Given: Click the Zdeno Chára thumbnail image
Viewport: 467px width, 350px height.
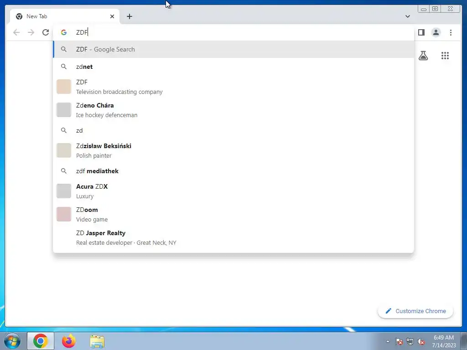Looking at the screenshot, I should click(64, 110).
